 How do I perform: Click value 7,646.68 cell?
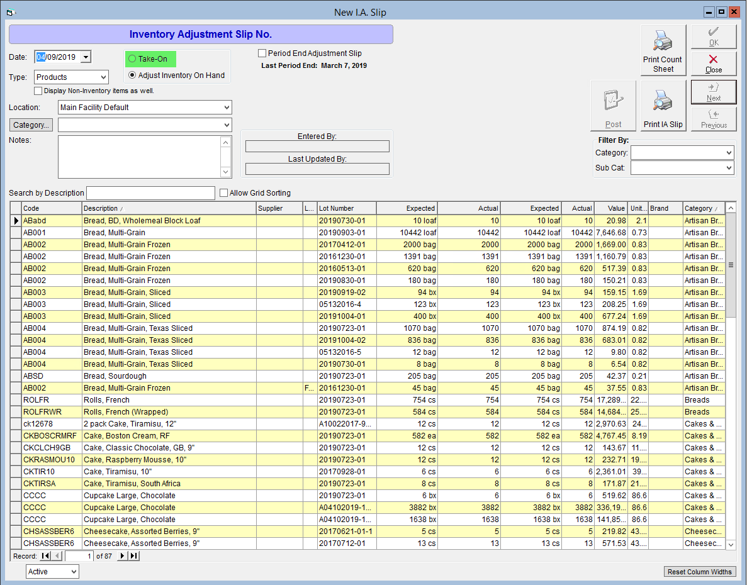tap(611, 232)
